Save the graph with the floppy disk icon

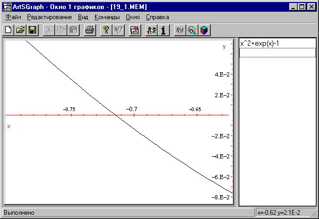point(32,30)
